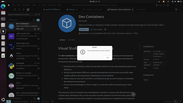This screenshot has height=103, width=183.
Task: Switch to the FEATURES tab
Action: point(72,40)
